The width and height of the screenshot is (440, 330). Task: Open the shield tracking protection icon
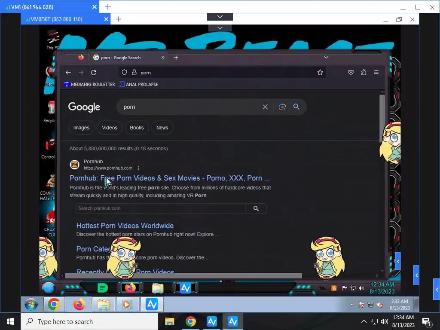click(124, 72)
